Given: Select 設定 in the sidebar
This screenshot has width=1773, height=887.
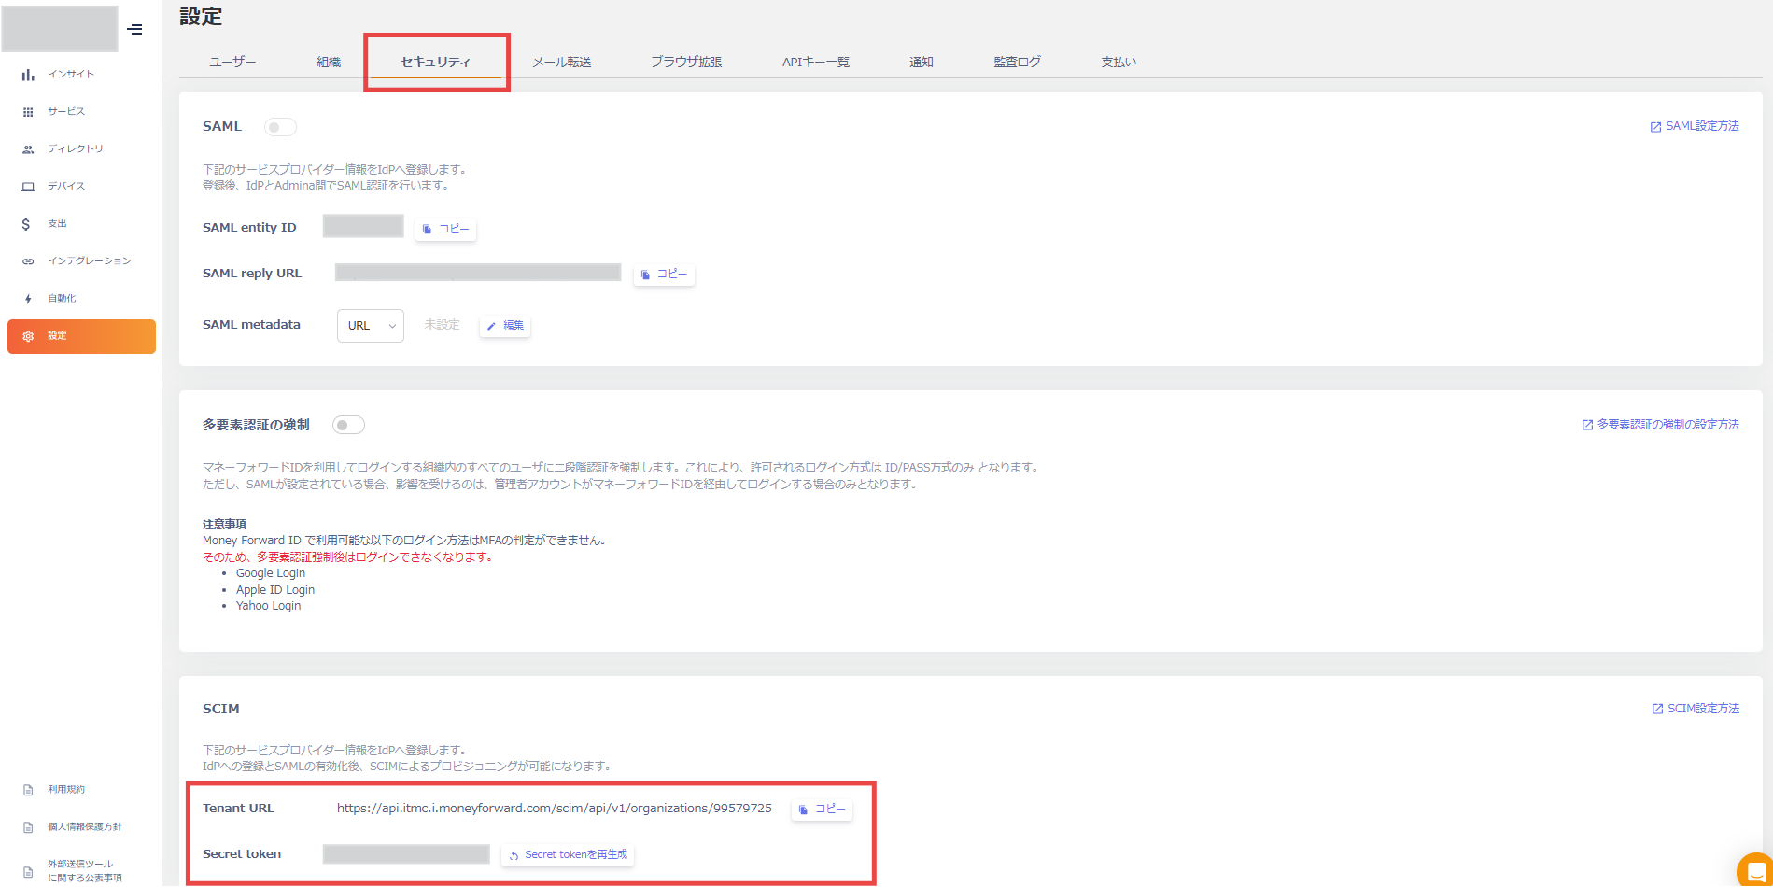Looking at the screenshot, I should pyautogui.click(x=81, y=336).
